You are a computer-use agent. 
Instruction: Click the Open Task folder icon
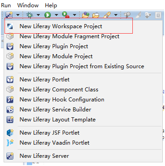[x=96, y=15]
